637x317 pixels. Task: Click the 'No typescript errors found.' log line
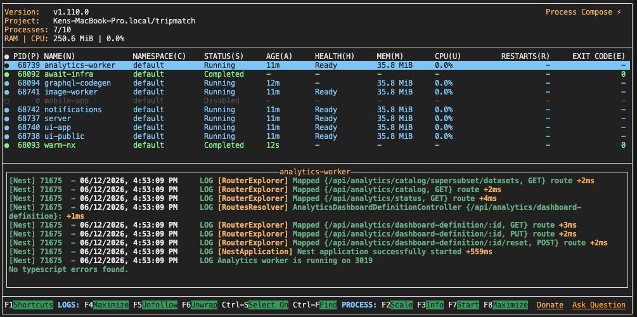tap(68, 269)
